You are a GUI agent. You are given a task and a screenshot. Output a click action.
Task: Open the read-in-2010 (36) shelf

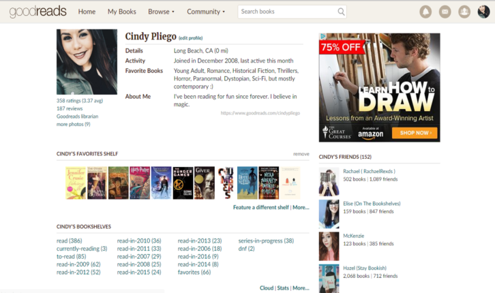[139, 241]
